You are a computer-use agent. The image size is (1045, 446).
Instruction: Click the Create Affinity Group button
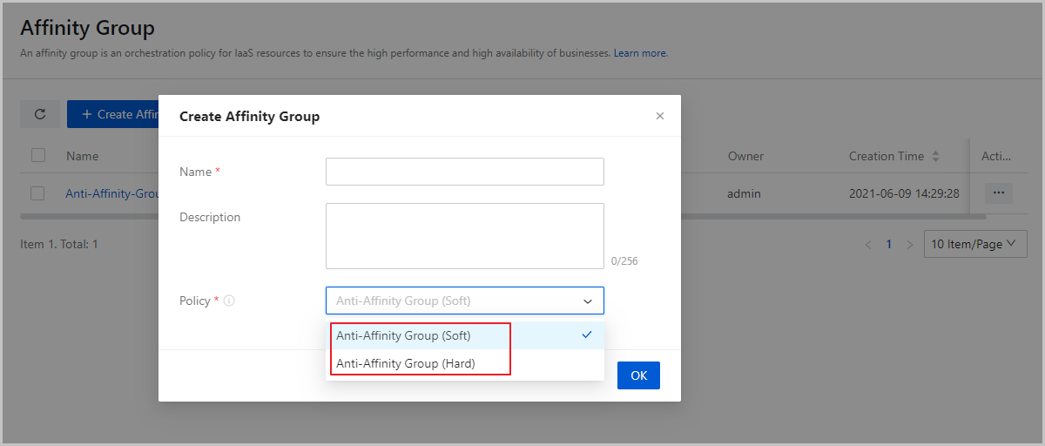click(x=113, y=114)
